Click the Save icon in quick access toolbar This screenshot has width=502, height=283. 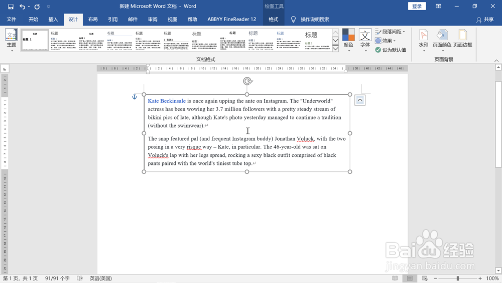coord(11,7)
